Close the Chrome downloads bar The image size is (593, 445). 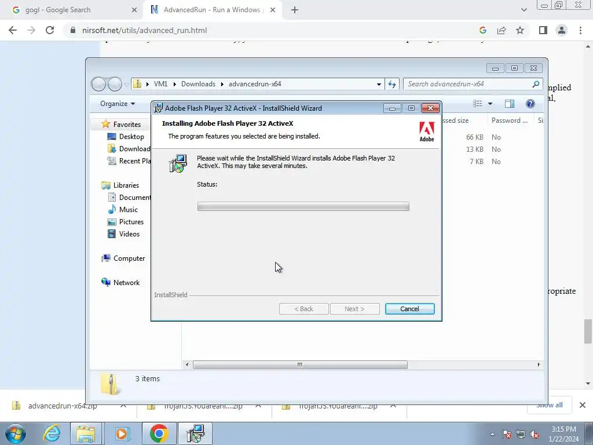pos(583,405)
